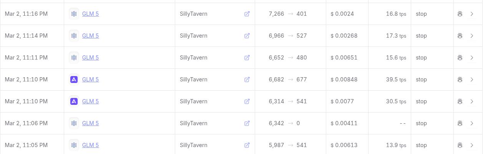The height and width of the screenshot is (154, 483).
Task: Click the external link icon in the 11:14 PM row
Action: point(247,36)
